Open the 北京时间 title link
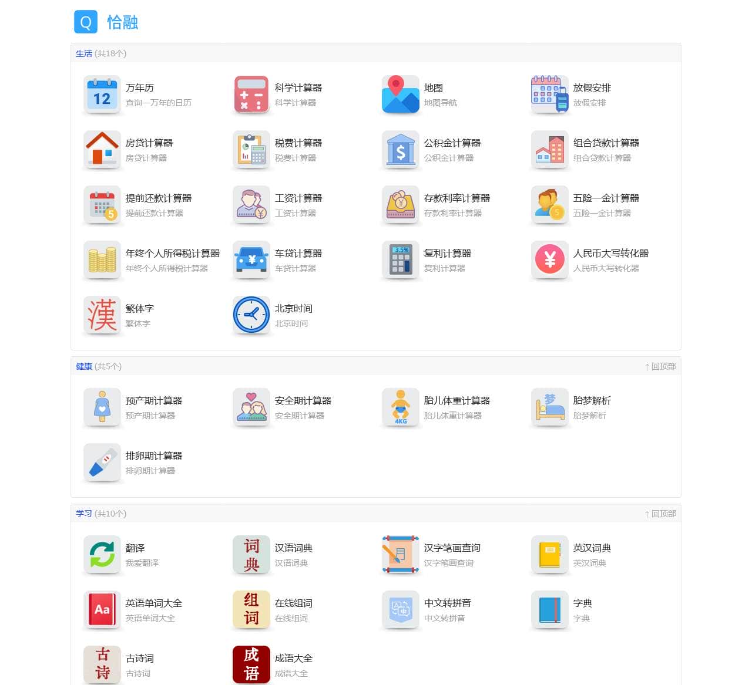This screenshot has width=752, height=685. click(294, 308)
